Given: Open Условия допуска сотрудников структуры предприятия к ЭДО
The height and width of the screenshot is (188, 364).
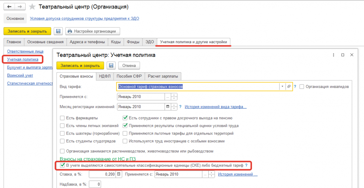Looking at the screenshot, I should point(85,18).
